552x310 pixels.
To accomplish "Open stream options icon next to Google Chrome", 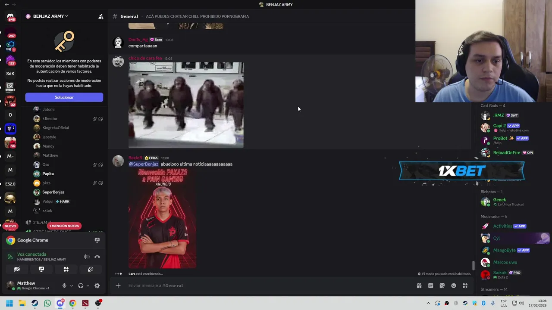I will 97,240.
